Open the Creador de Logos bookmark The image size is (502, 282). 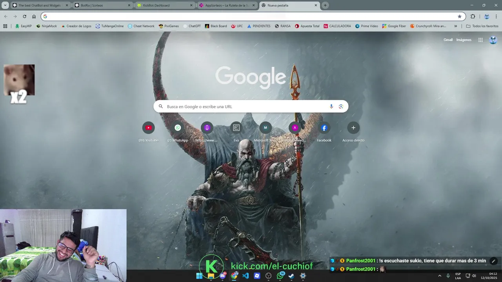point(76,26)
